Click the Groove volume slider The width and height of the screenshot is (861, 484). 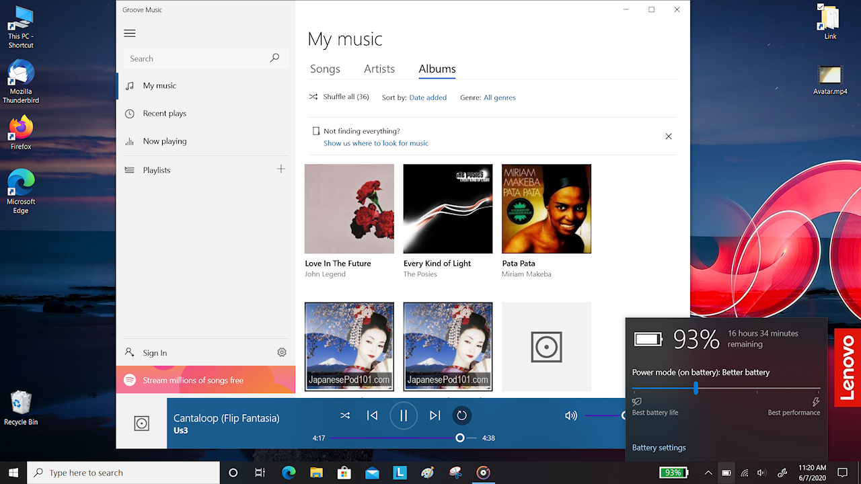point(605,415)
